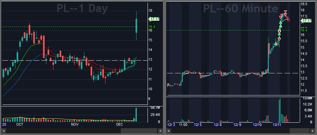
Task: Click the NOV label on the daily time axis
Action: [x=75, y=125]
